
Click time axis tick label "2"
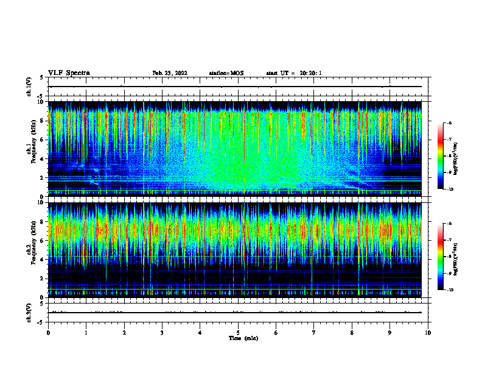pos(124,333)
